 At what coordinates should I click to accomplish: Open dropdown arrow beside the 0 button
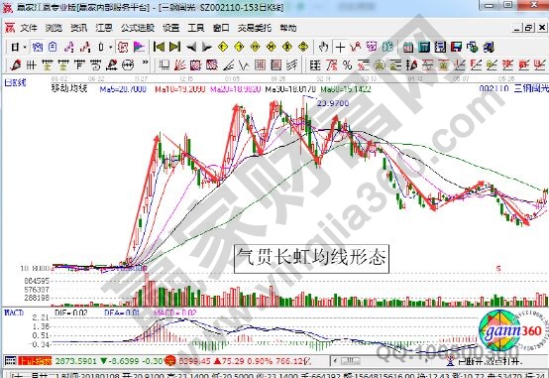pos(111,47)
